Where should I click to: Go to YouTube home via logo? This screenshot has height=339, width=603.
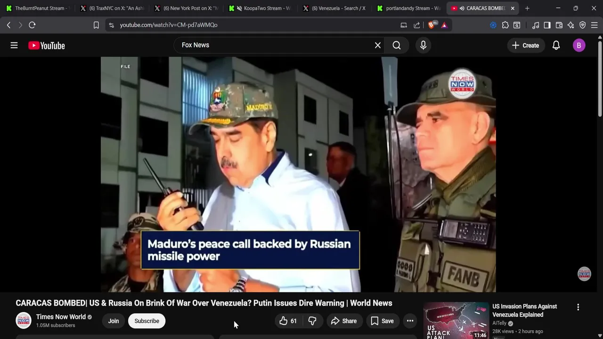coord(46,46)
